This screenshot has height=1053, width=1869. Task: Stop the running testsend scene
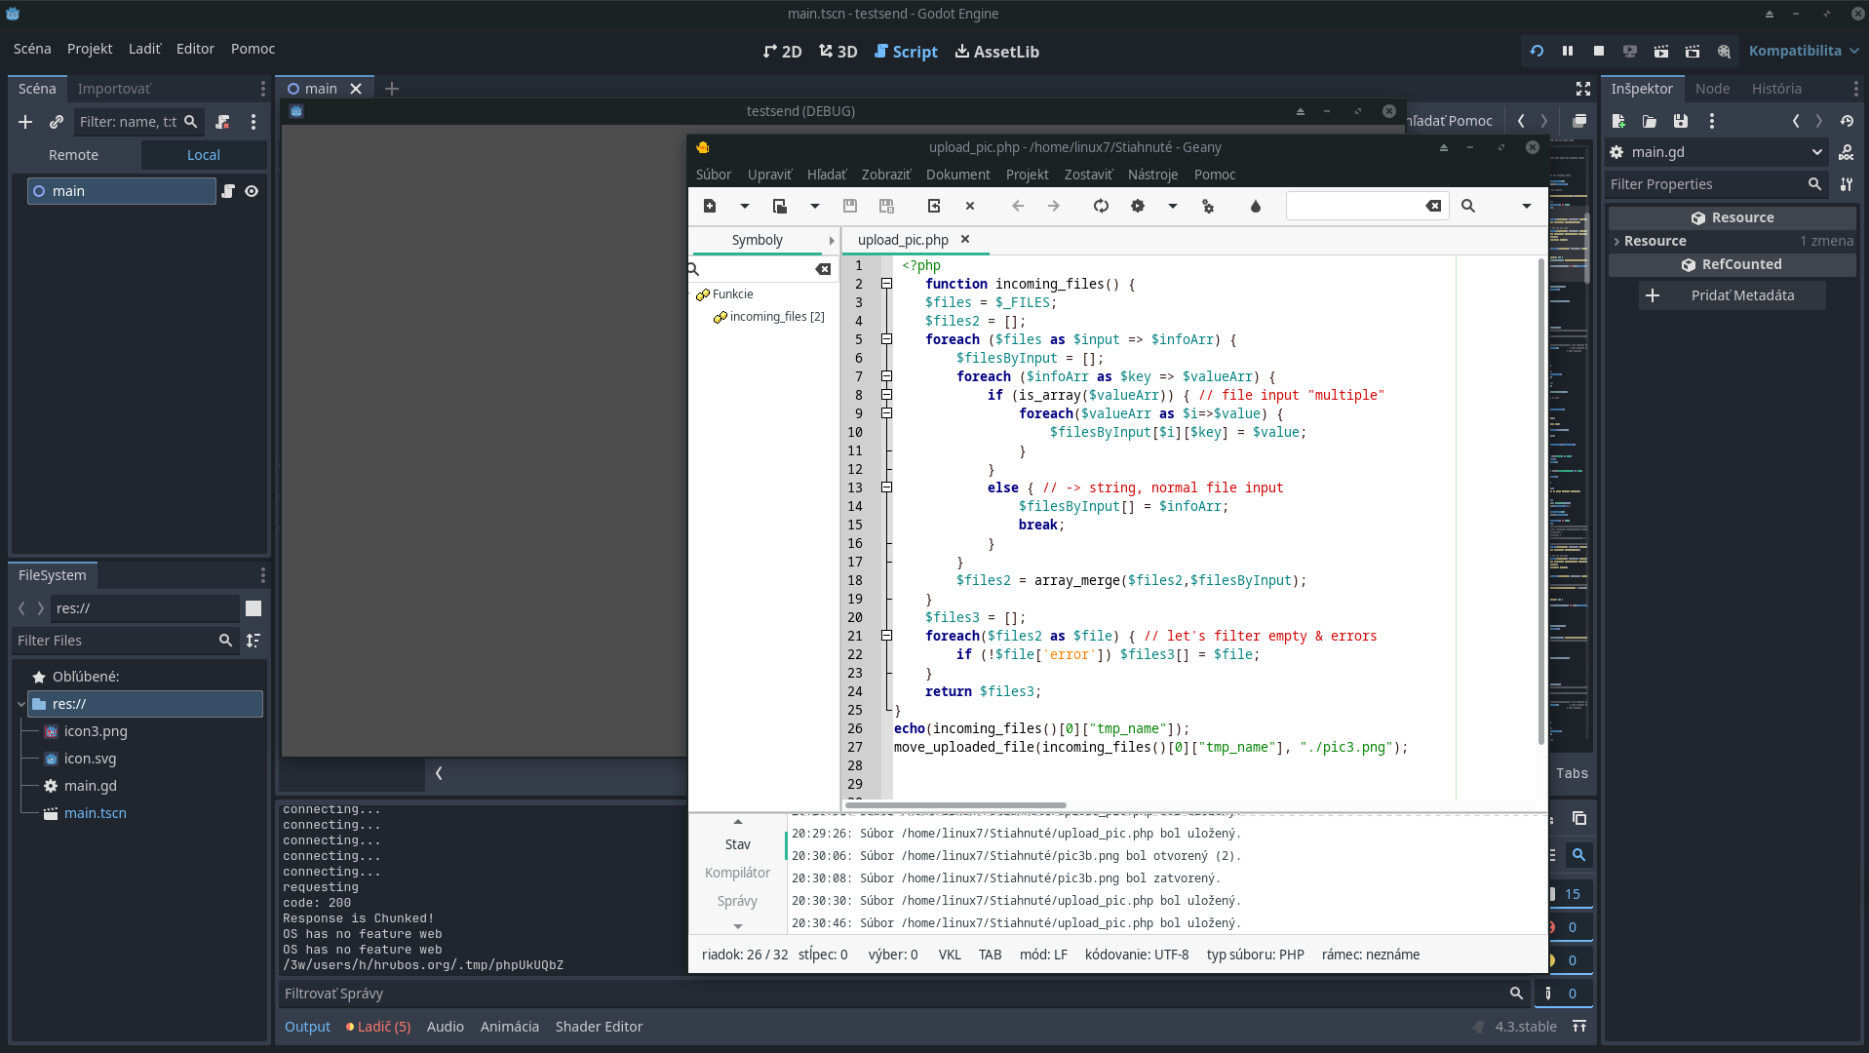point(1599,51)
